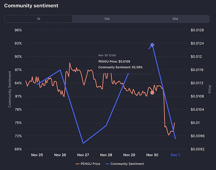Select the 15d time range tab
This screenshot has width=216, height=170.
point(107,19)
